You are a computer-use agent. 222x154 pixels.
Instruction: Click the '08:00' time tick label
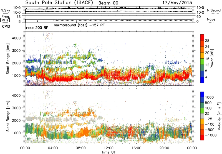81,148
